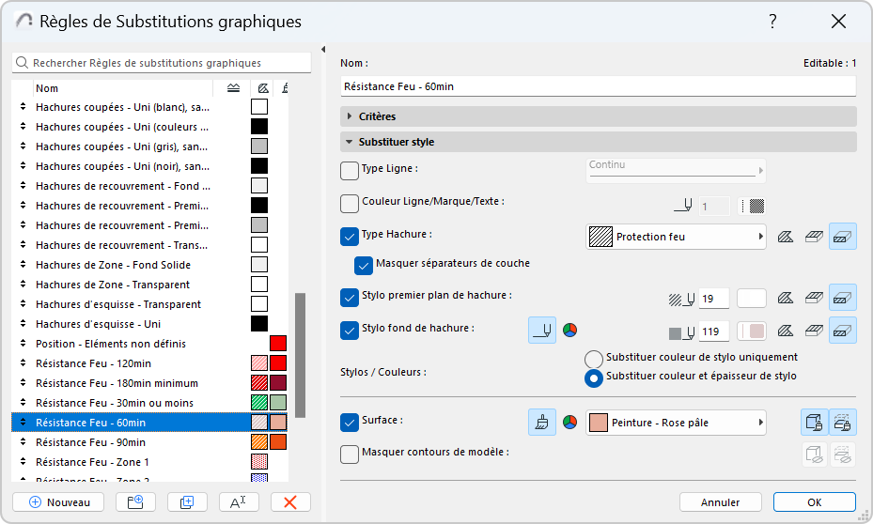
Task: Click the paintbrush icon beside Surface
Action: coord(541,423)
